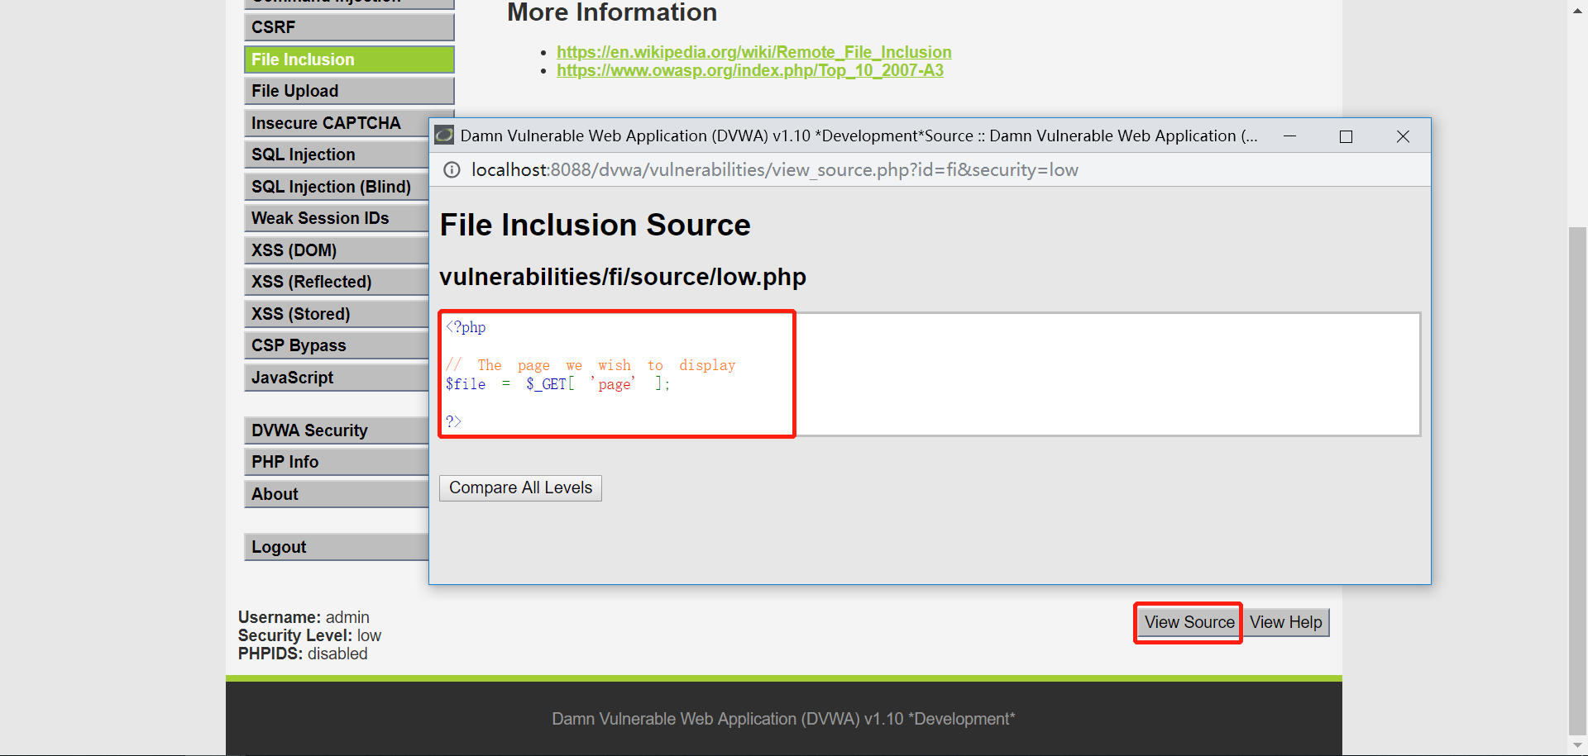Click the 'PHPIDS: disabled' text
1588x756 pixels.
tap(303, 654)
